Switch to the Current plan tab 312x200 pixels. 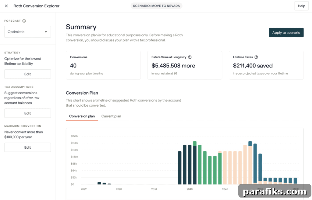pos(111,116)
